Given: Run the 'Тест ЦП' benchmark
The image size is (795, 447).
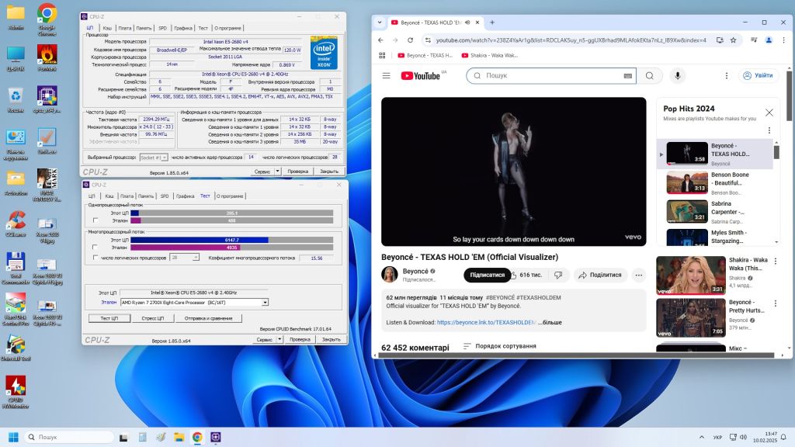Looking at the screenshot, I should [x=109, y=318].
